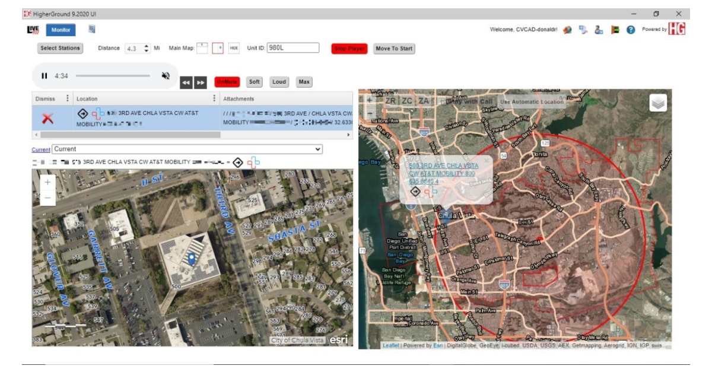
Task: Click the user profile icon near Welcome message
Action: [597, 30]
